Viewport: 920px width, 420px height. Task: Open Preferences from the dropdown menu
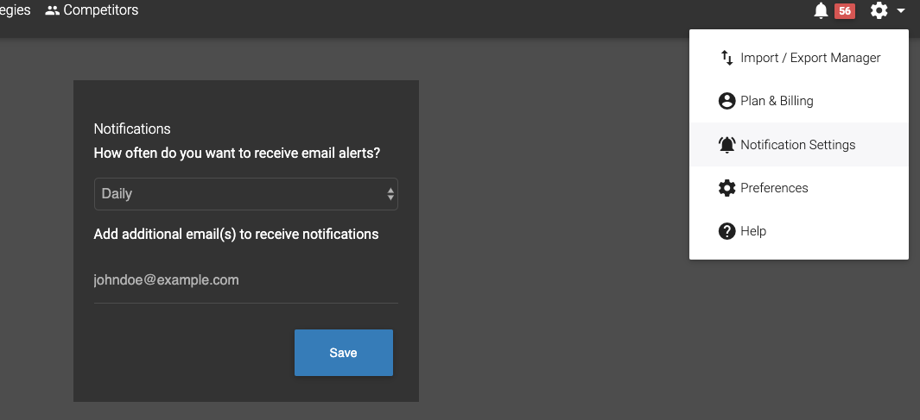[798, 187]
